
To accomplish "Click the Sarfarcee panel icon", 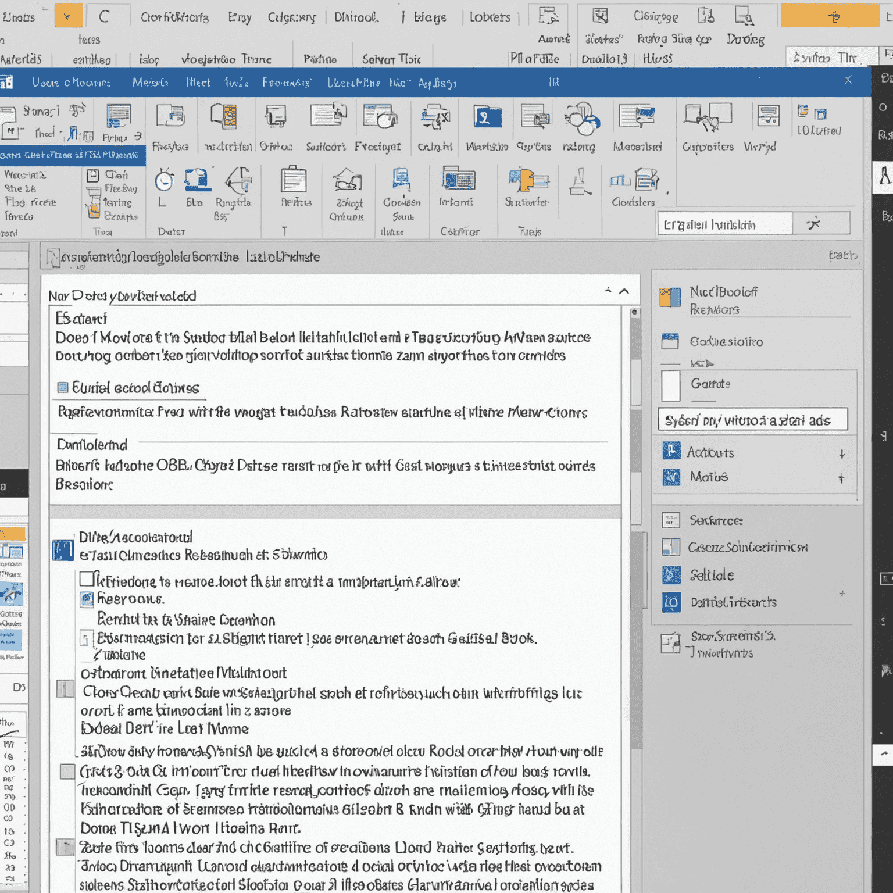I will (x=670, y=520).
